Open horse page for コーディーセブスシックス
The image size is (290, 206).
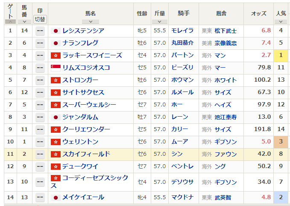pyautogui.click(x=90, y=182)
